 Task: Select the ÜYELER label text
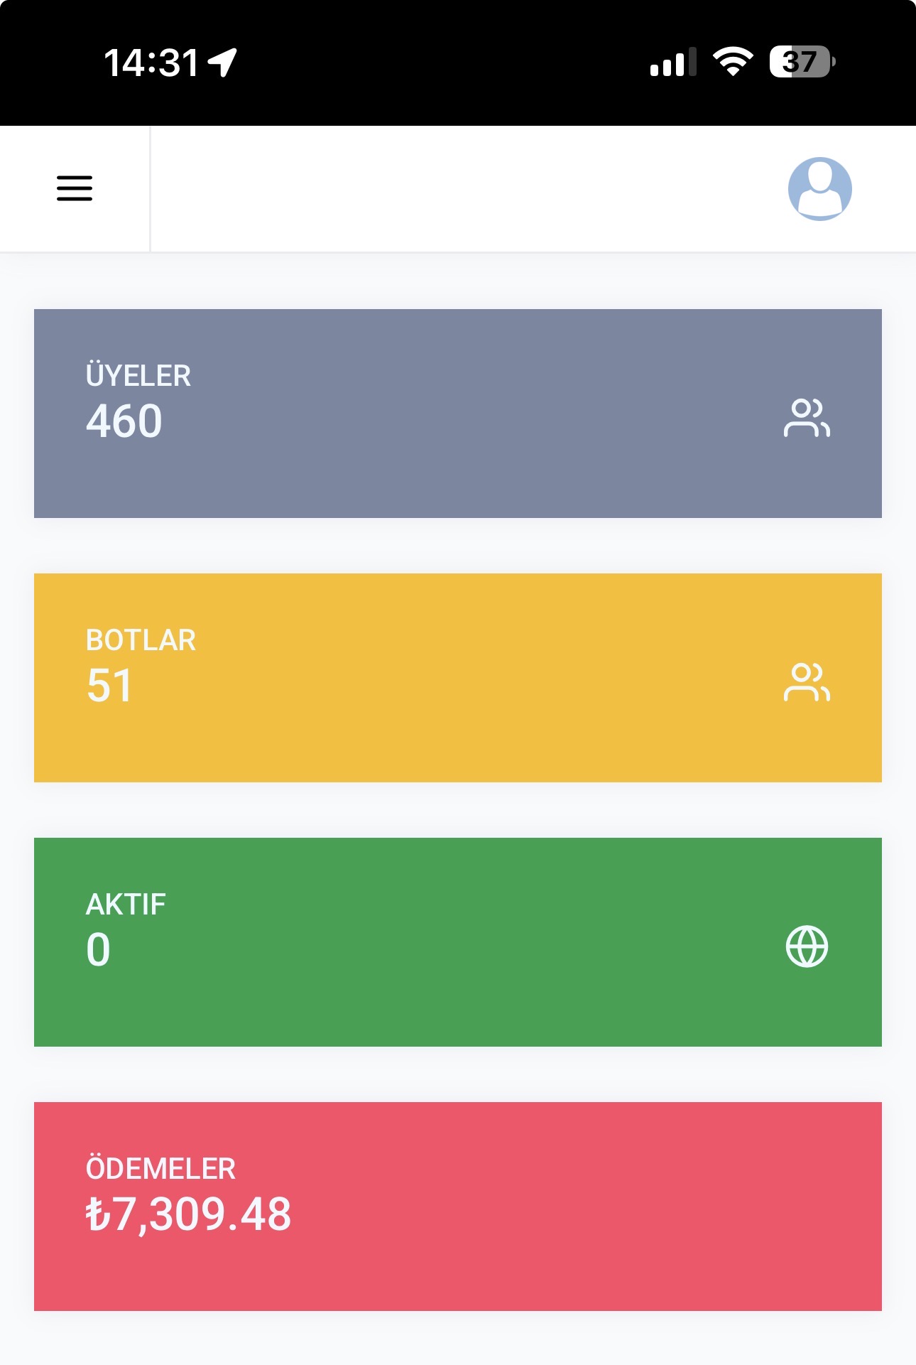point(138,374)
